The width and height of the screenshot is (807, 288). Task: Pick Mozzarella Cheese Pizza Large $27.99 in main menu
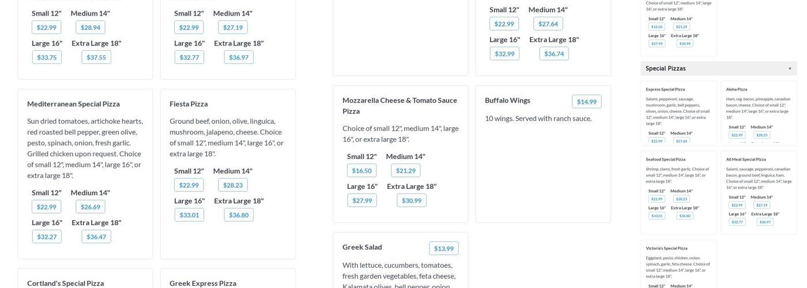pyautogui.click(x=362, y=200)
